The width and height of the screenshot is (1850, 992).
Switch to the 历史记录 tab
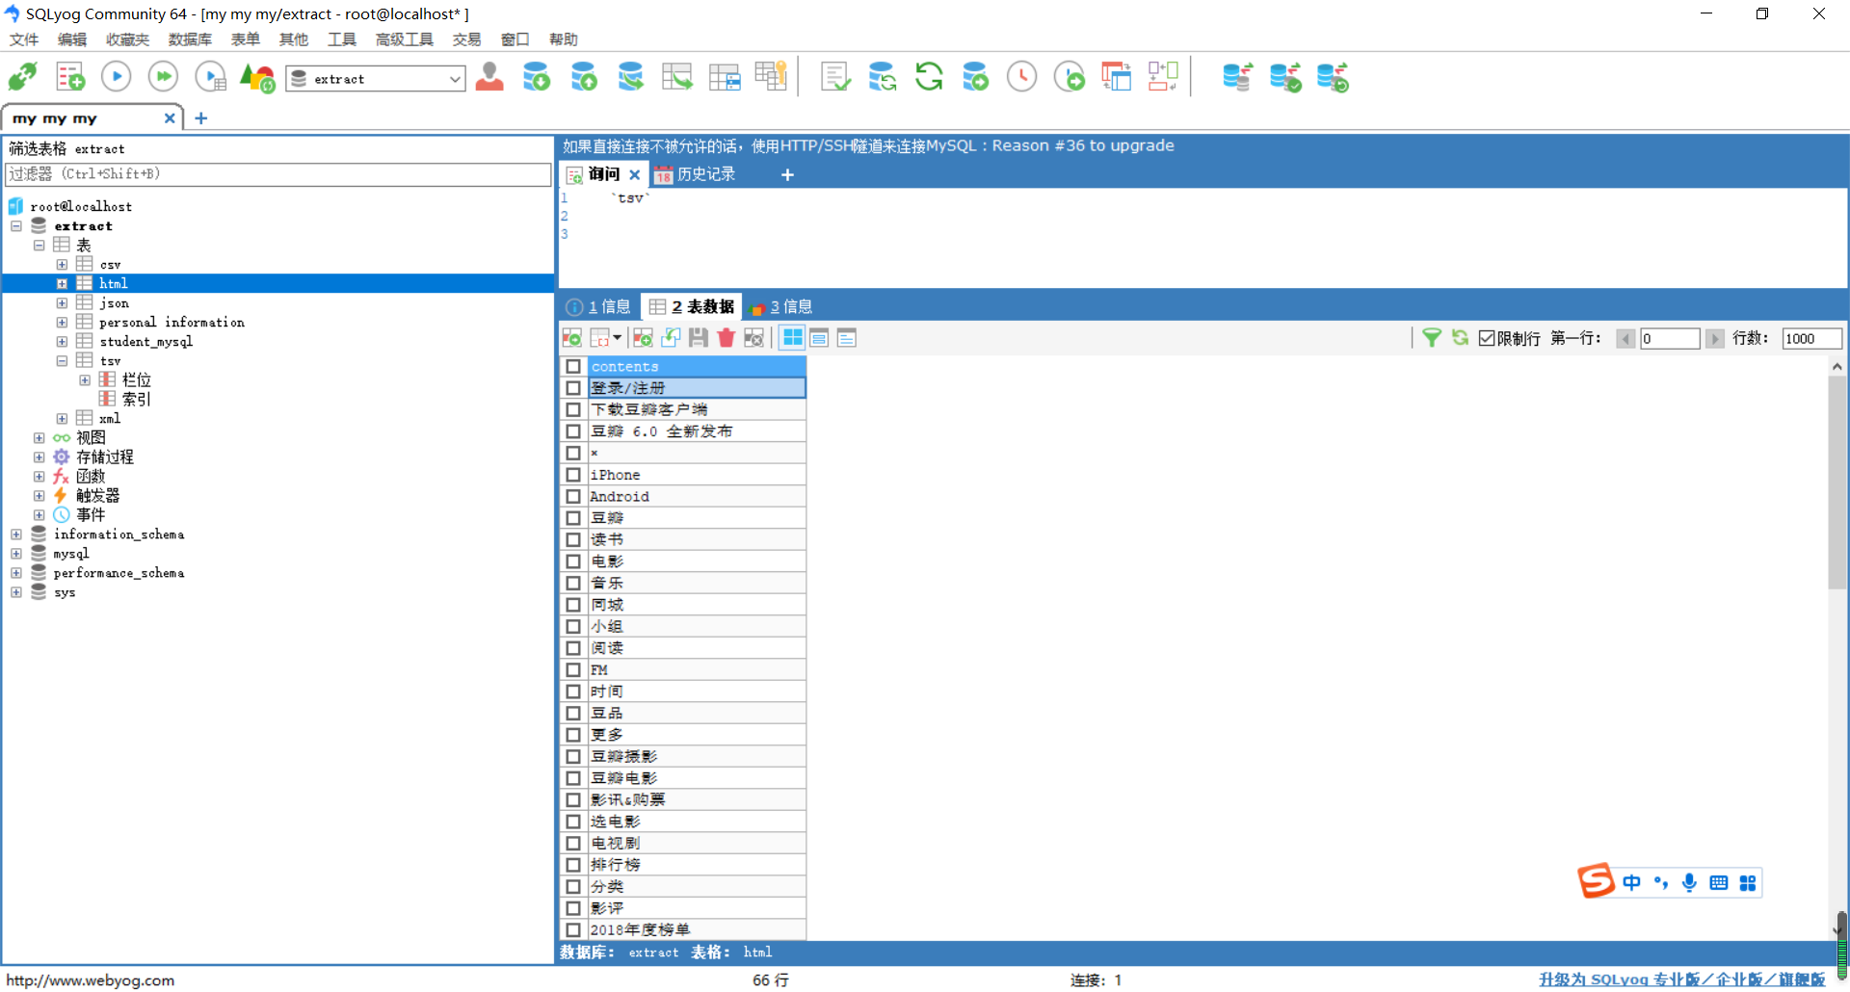click(x=695, y=174)
